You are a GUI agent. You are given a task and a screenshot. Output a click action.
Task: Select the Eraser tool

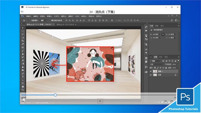[23, 60]
